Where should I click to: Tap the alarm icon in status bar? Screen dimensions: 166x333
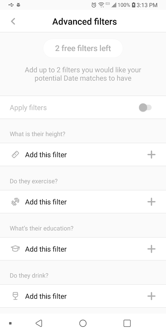(x=94, y=5)
